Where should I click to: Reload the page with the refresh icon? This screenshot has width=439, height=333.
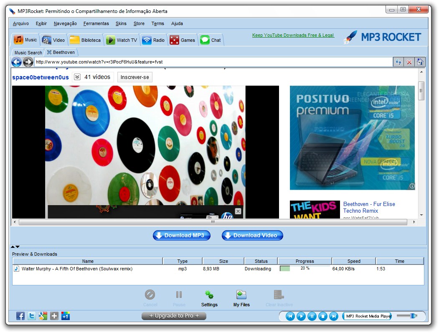[x=398, y=62]
